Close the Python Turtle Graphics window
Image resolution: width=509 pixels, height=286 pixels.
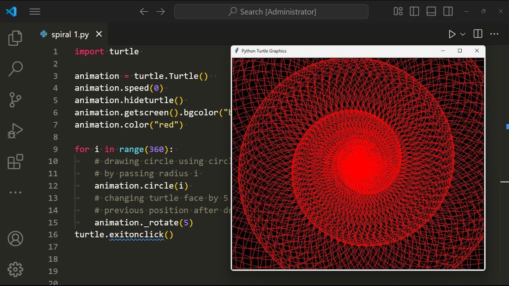(477, 51)
